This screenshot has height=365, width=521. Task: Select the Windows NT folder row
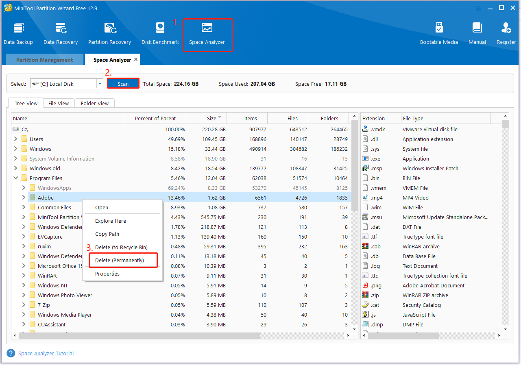pyautogui.click(x=181, y=285)
